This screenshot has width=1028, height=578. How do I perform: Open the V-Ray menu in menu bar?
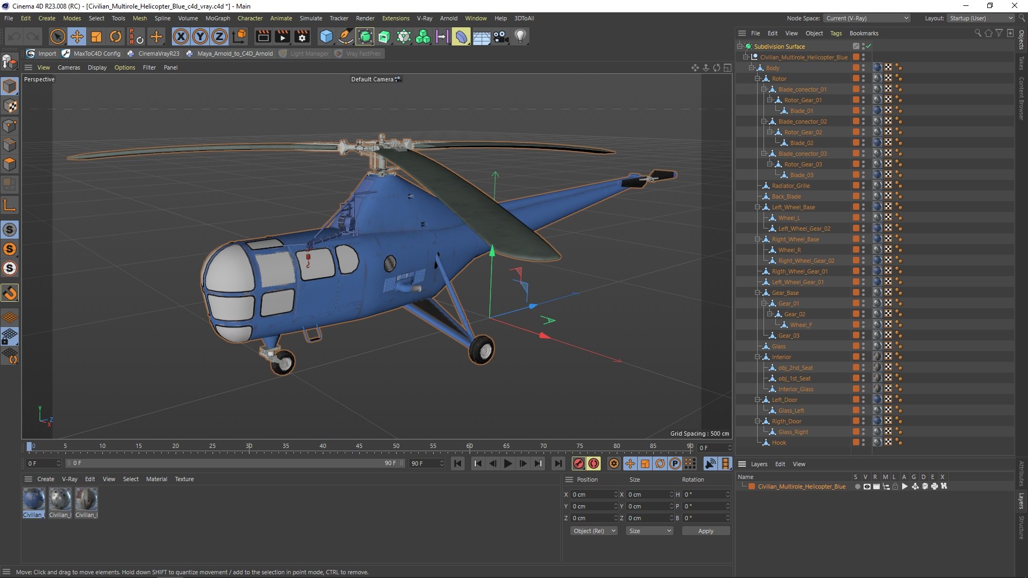pos(425,18)
